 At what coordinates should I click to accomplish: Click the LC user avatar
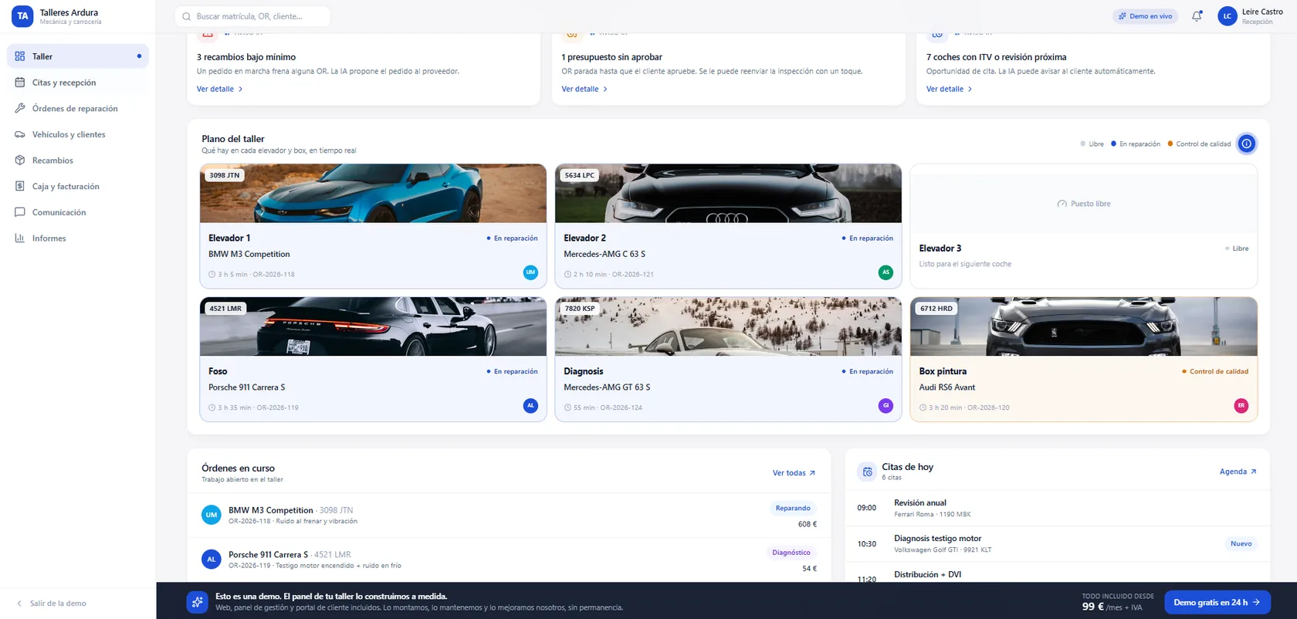pyautogui.click(x=1227, y=15)
